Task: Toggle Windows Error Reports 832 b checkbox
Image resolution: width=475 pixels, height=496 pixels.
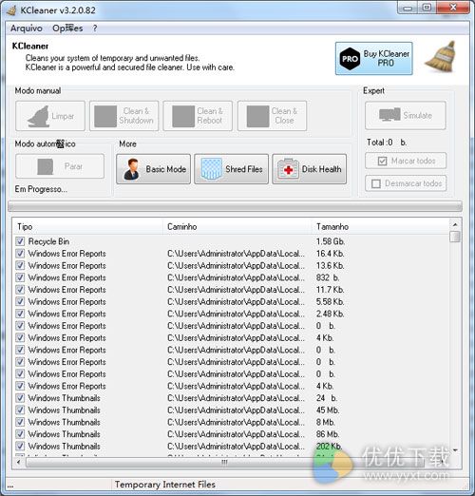Action: click(20, 277)
